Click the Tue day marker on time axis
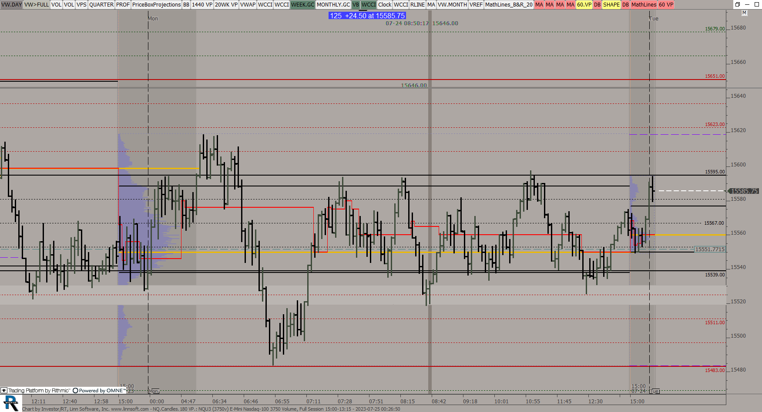The width and height of the screenshot is (762, 412). pos(655,391)
